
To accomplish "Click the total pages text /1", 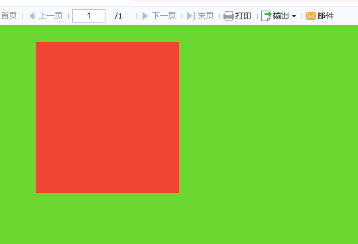I will pyautogui.click(x=118, y=16).
